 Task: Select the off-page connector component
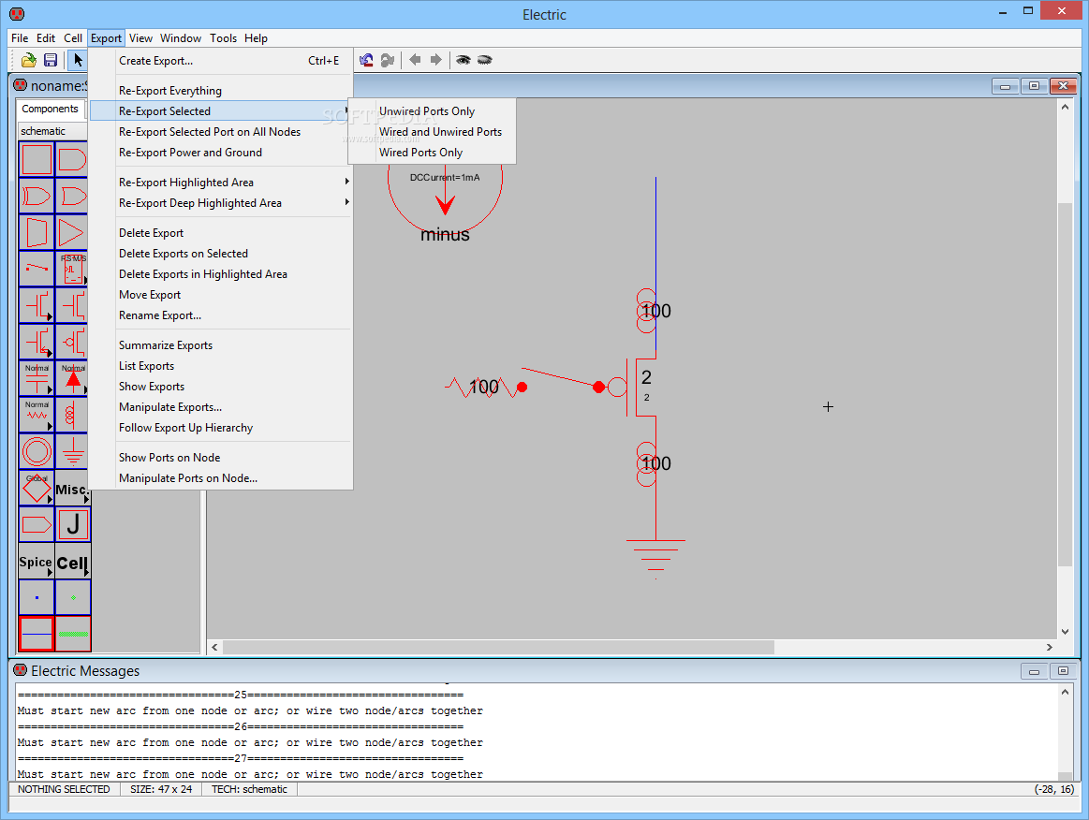click(x=37, y=524)
